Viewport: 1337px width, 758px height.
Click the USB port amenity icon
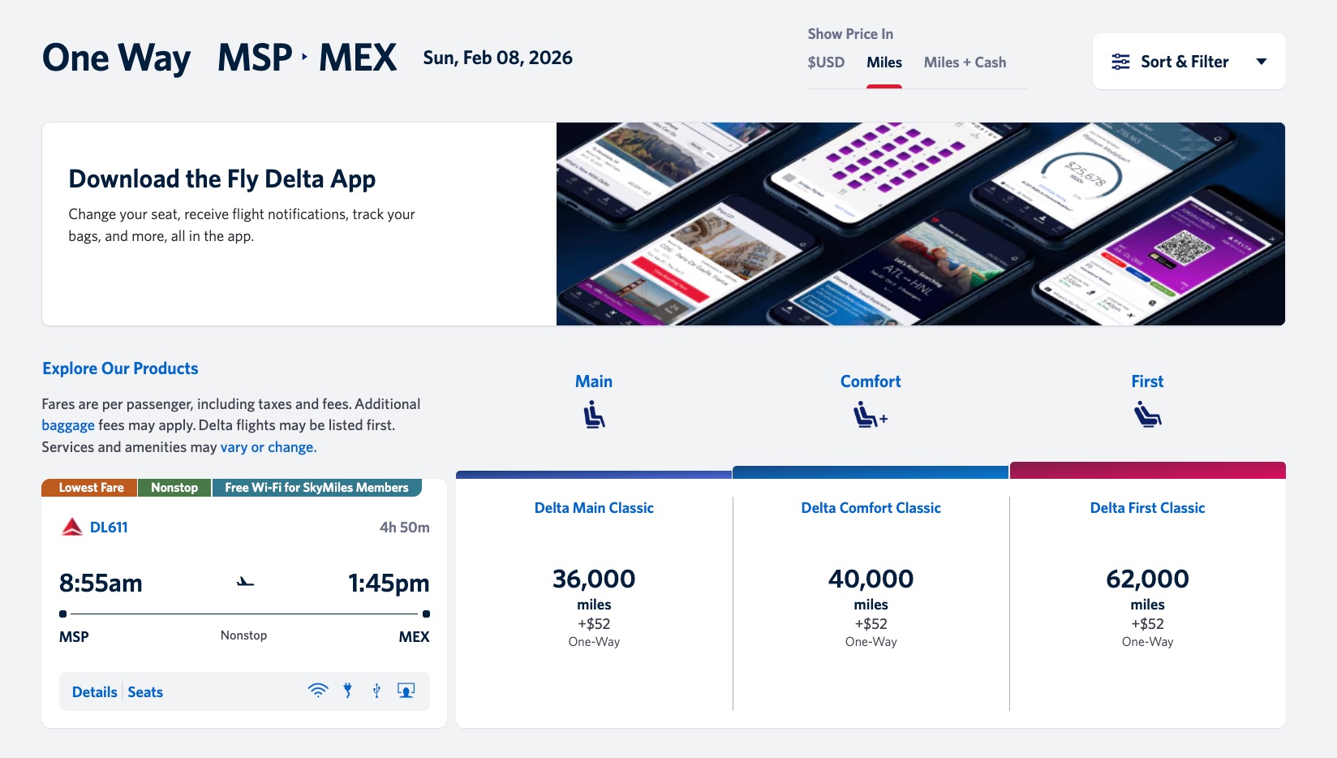pos(376,691)
